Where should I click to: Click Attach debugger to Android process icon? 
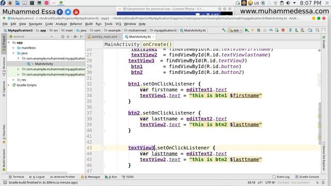[277, 30]
